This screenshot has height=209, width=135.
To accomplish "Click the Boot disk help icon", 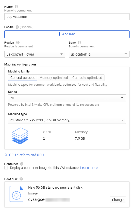I will coord(21,179).
